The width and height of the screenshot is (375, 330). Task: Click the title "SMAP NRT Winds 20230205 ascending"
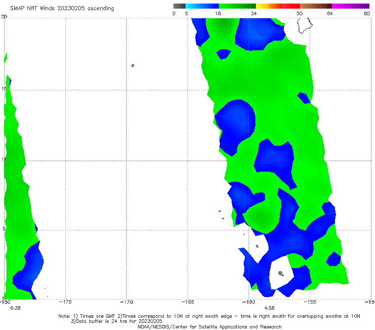point(62,9)
